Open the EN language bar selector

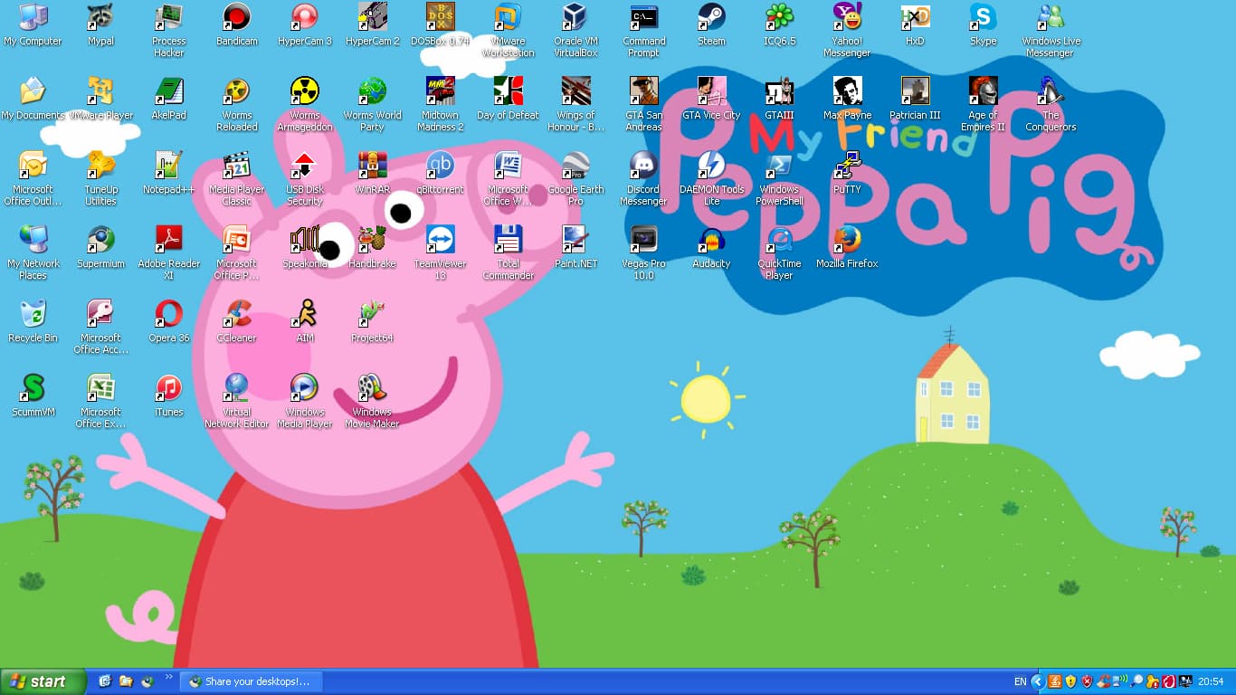pyautogui.click(x=1020, y=681)
